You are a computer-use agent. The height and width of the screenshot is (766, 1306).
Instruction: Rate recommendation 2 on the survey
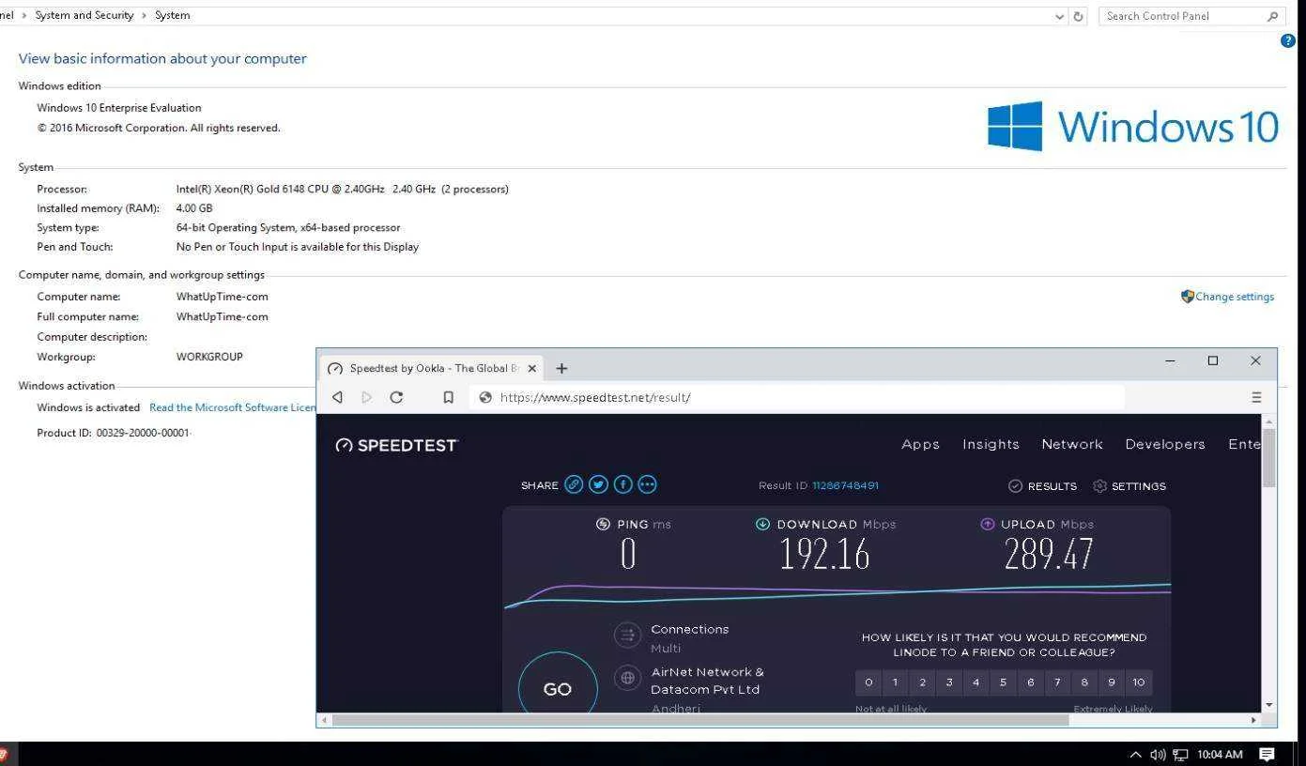(x=923, y=682)
